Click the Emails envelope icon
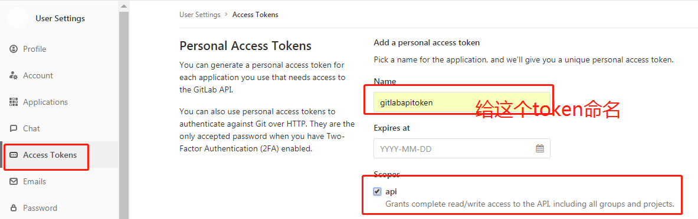698x219 pixels. coord(14,181)
